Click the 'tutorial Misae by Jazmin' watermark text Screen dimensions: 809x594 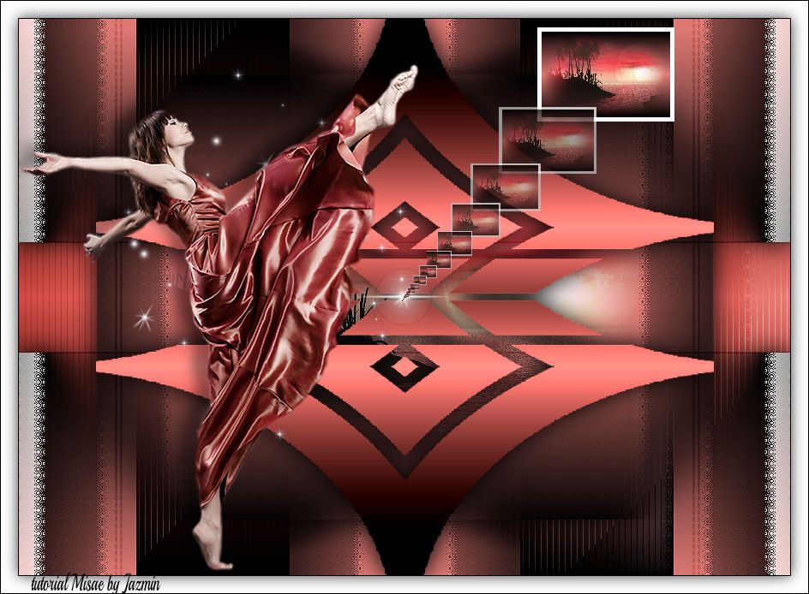pos(95,585)
